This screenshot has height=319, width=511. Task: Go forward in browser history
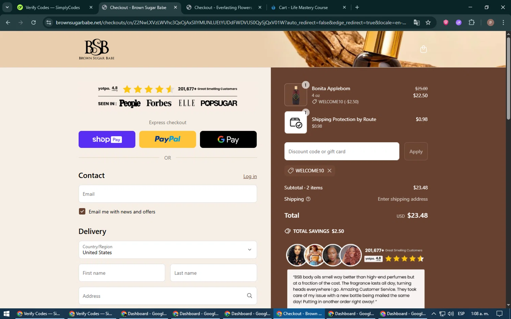pos(21,22)
